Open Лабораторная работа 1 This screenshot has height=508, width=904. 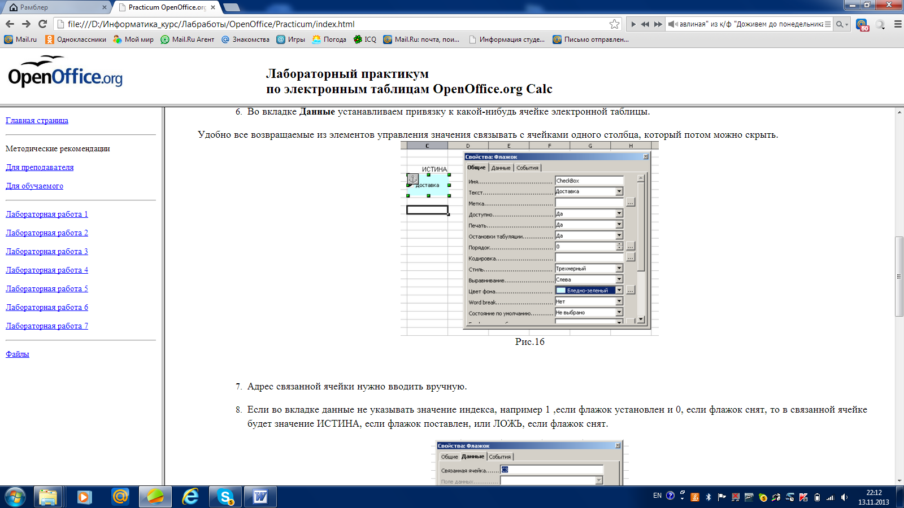tap(47, 214)
